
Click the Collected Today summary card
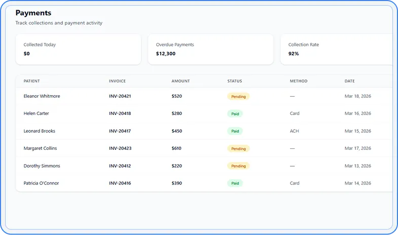pyautogui.click(x=78, y=49)
